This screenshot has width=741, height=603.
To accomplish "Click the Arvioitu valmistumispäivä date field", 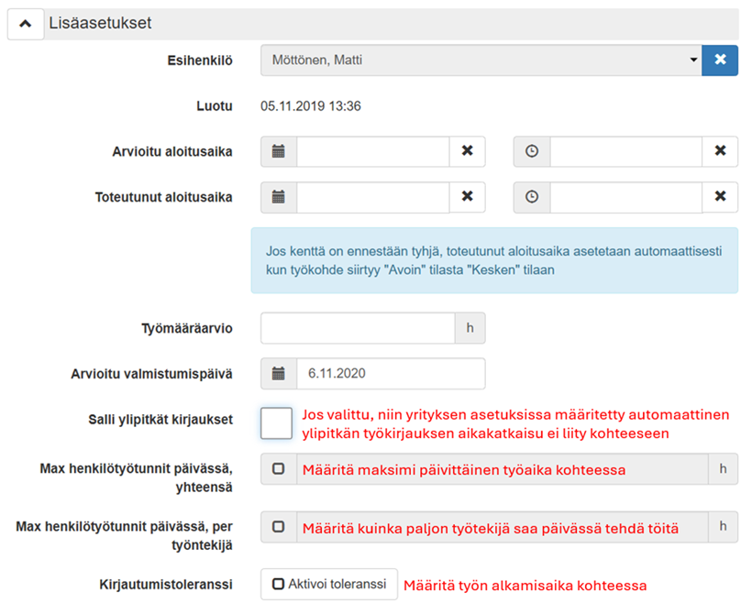I will (x=390, y=373).
